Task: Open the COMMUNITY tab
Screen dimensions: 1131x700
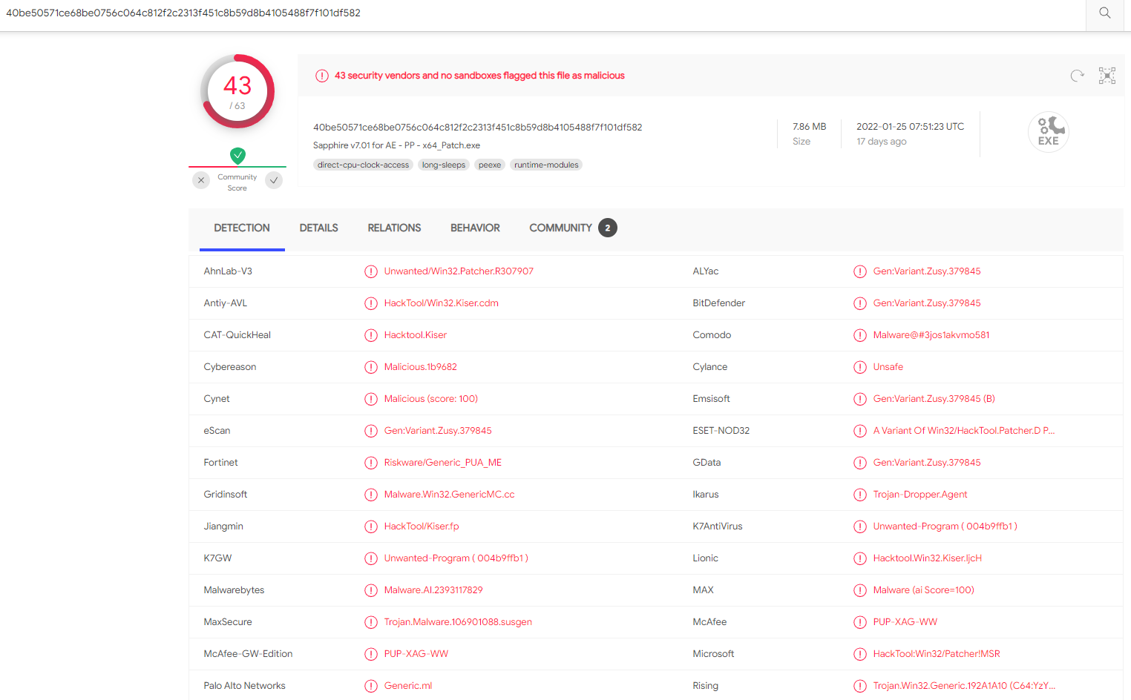Action: (560, 228)
